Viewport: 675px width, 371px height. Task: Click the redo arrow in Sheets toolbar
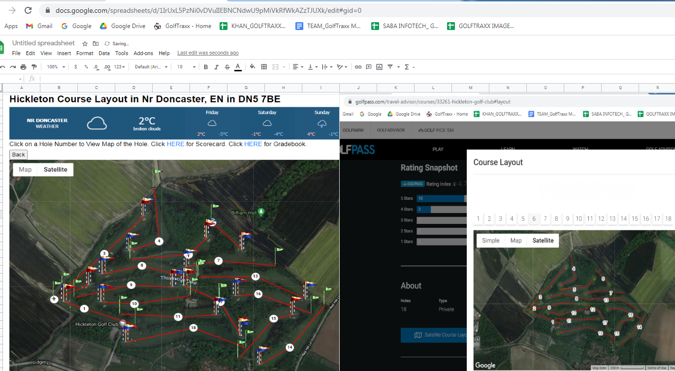point(12,67)
